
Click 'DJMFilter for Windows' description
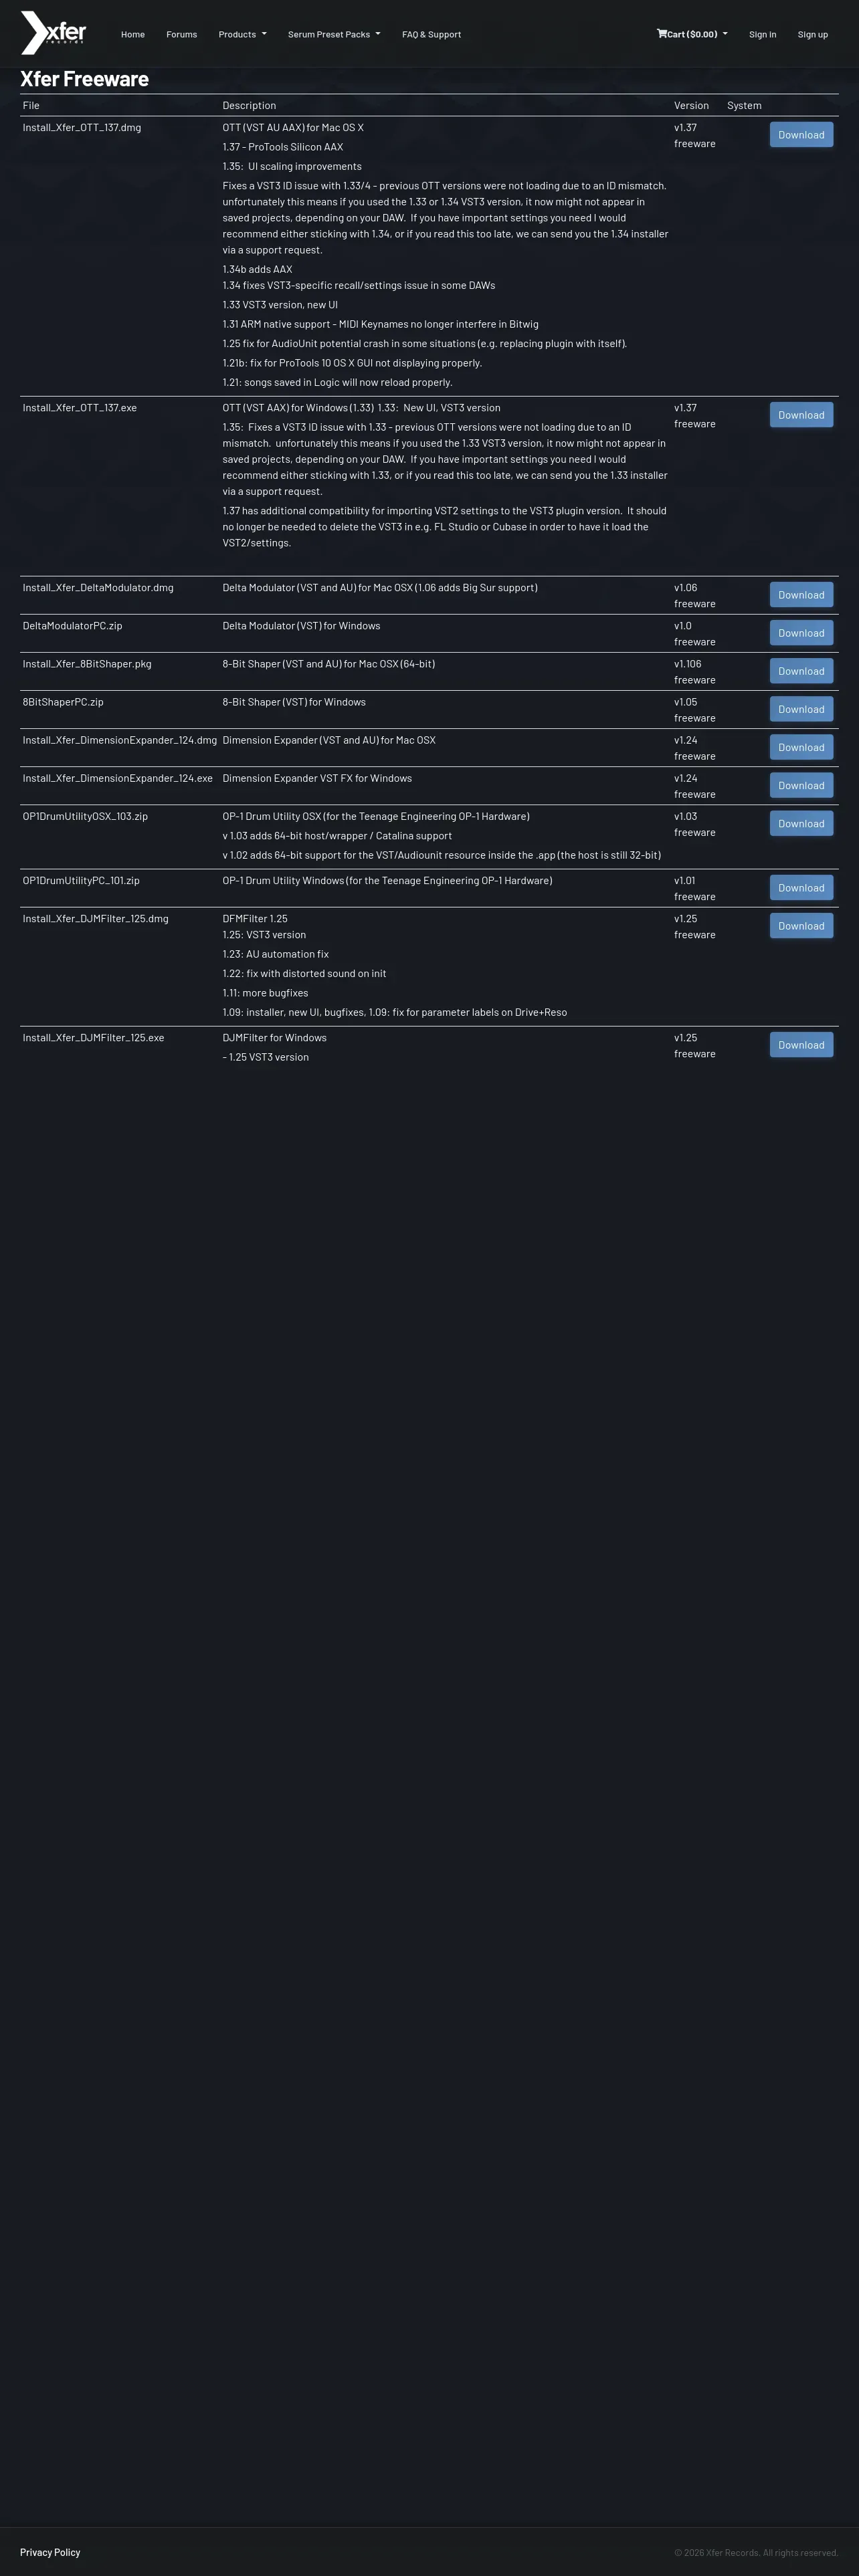coord(274,1037)
